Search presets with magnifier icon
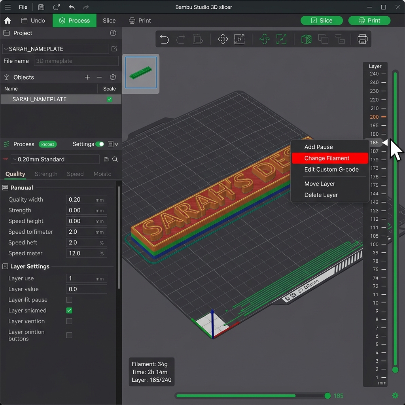The width and height of the screenshot is (405, 405). pyautogui.click(x=115, y=159)
